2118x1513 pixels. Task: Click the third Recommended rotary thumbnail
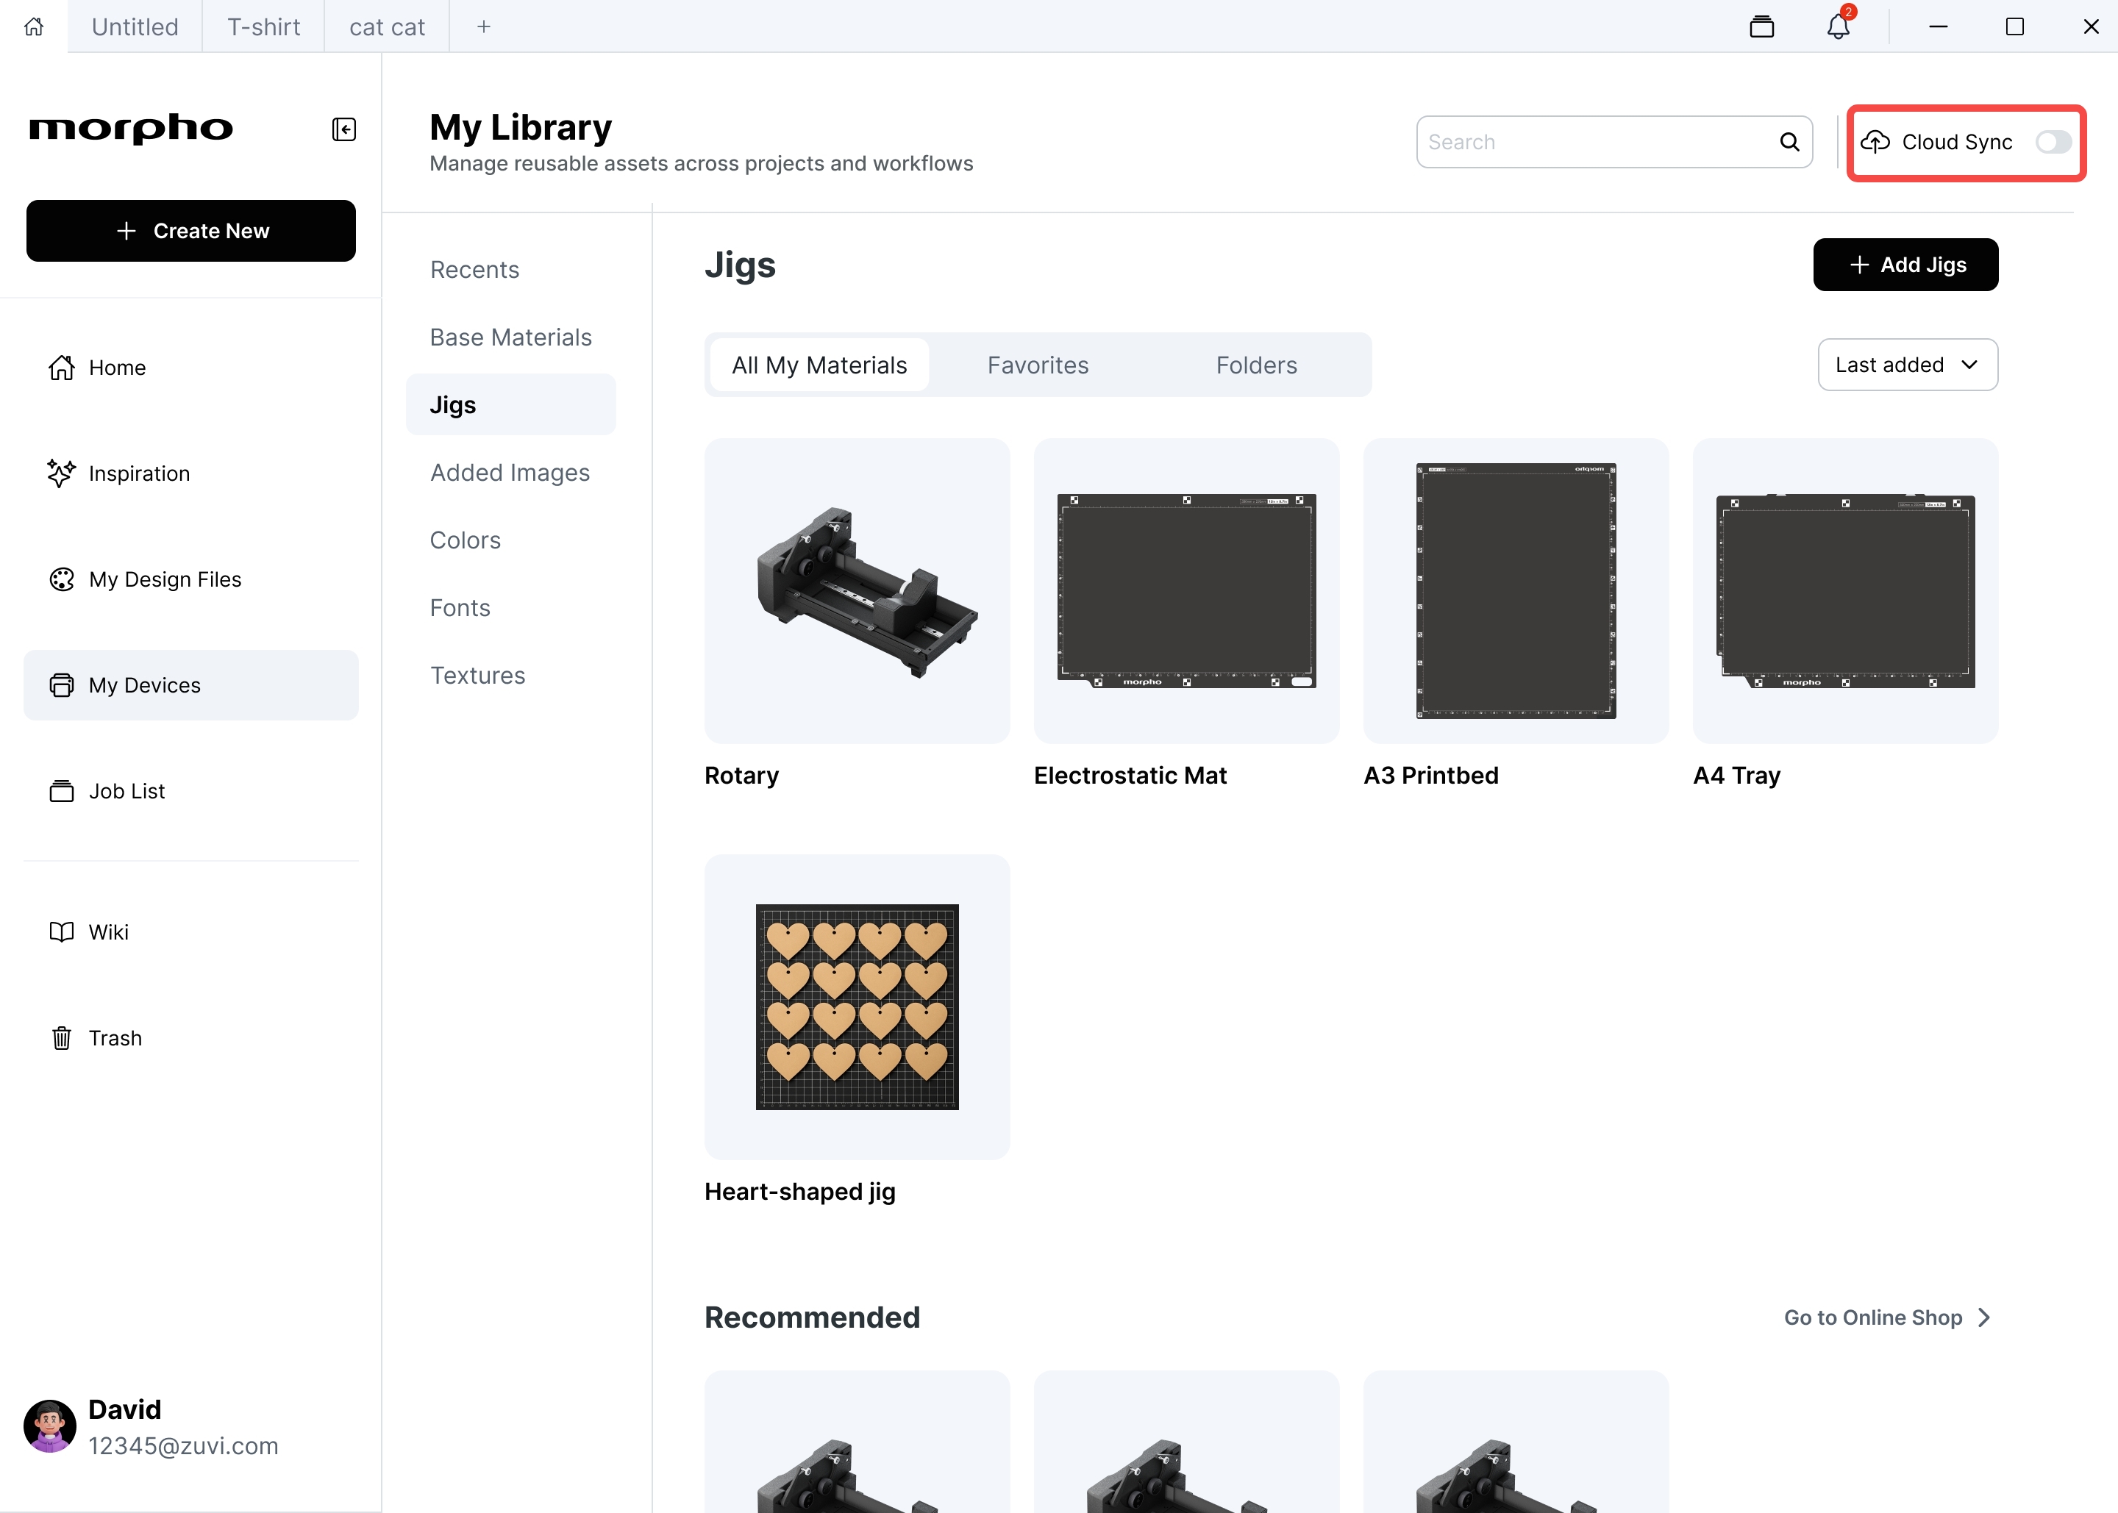1516,1441
